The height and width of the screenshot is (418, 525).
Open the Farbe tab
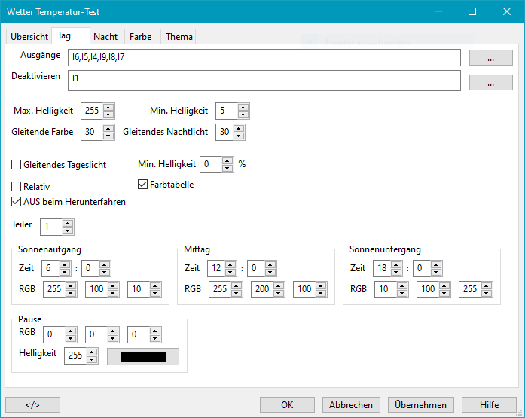pos(140,37)
